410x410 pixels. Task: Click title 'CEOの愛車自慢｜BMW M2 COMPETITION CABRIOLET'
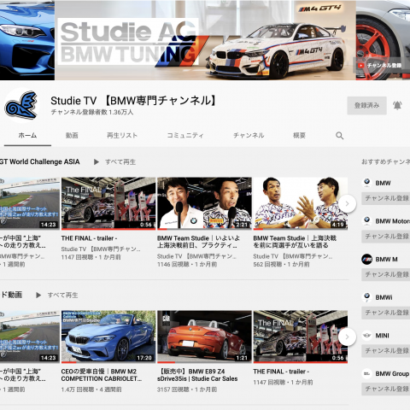(x=102, y=375)
